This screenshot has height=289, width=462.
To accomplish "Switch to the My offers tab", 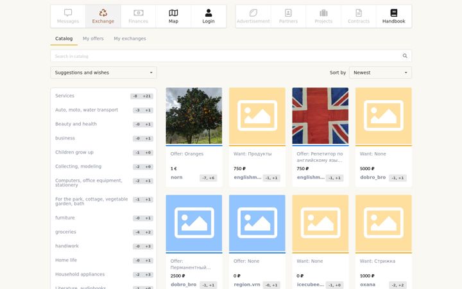I will point(93,39).
